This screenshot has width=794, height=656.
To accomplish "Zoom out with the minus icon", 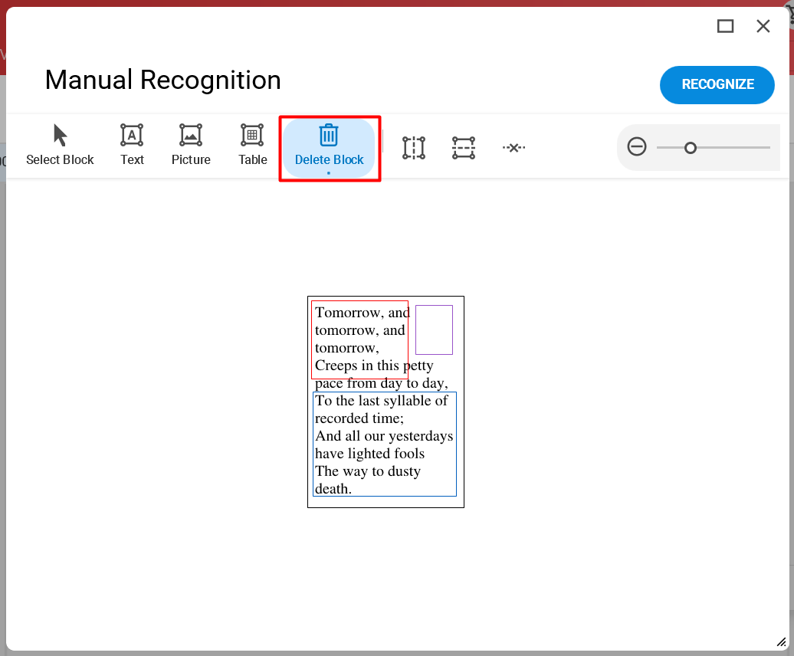I will click(637, 147).
